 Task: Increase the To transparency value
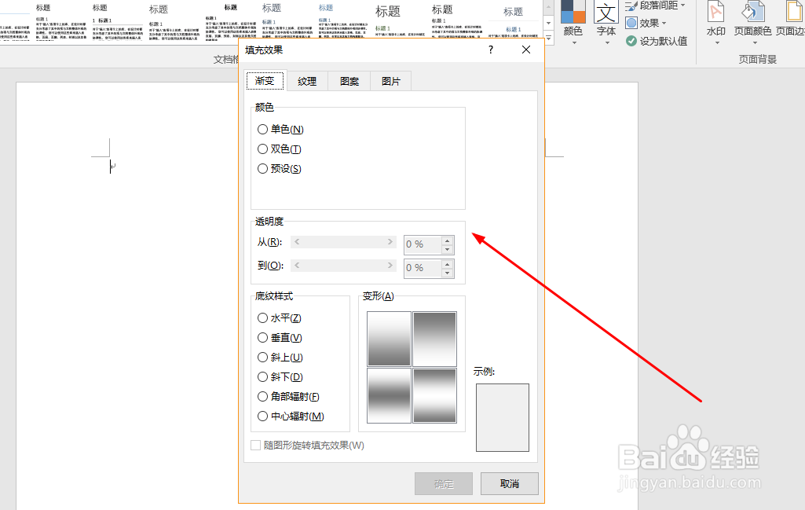(x=447, y=264)
